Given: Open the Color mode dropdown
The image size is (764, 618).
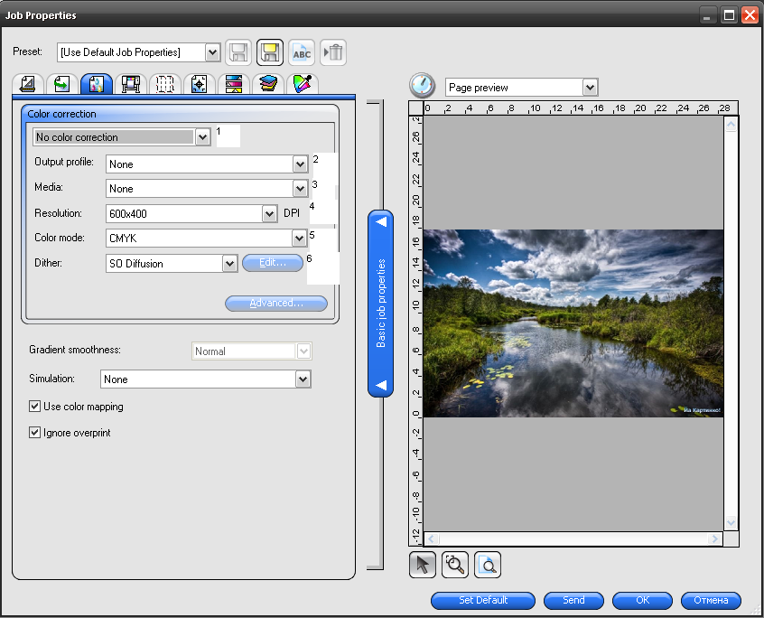Looking at the screenshot, I should (299, 239).
